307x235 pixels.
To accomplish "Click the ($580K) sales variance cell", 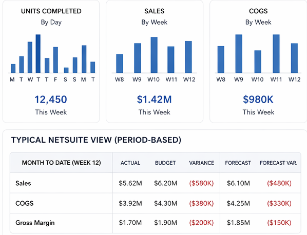I will pyautogui.click(x=201, y=183).
